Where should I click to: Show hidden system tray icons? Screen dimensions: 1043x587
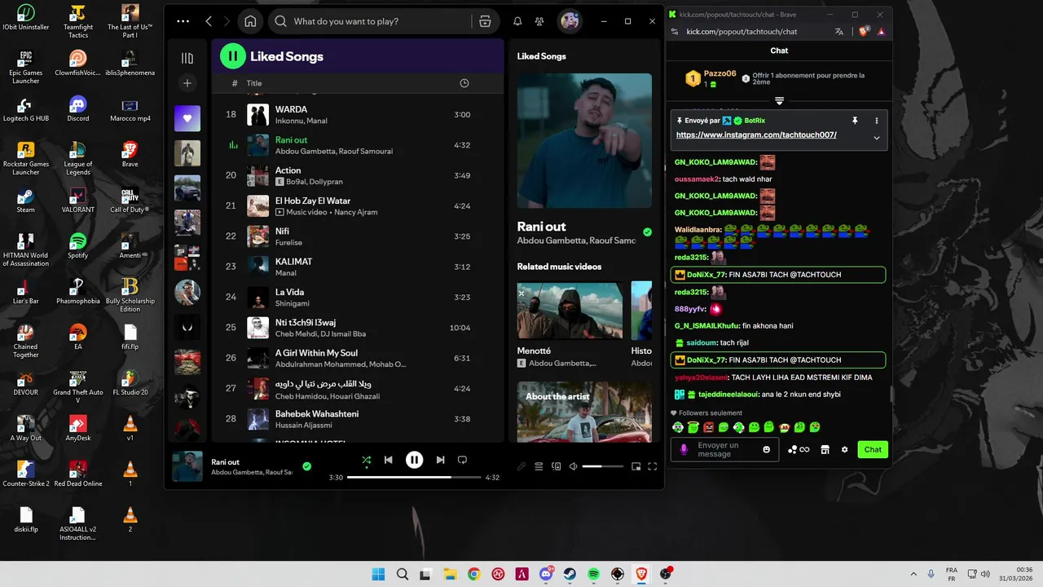coord(913,574)
